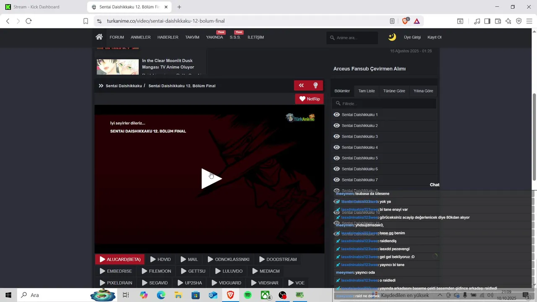Viewport: 537px width, 302px height.
Task: Switch to Yılına Göre tab
Action: click(423, 91)
